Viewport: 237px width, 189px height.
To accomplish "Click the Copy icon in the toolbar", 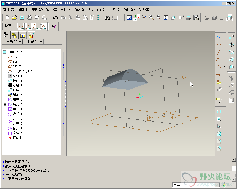I will point(78,17).
